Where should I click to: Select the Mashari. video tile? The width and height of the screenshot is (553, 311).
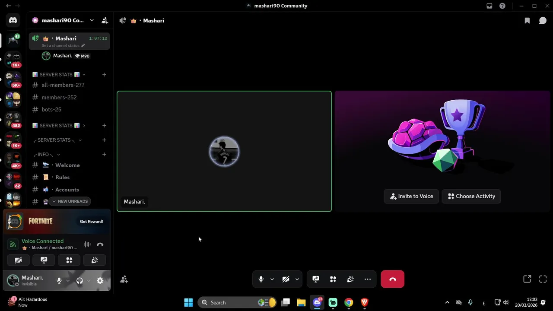(224, 151)
